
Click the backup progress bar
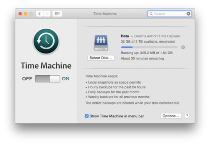149,47
